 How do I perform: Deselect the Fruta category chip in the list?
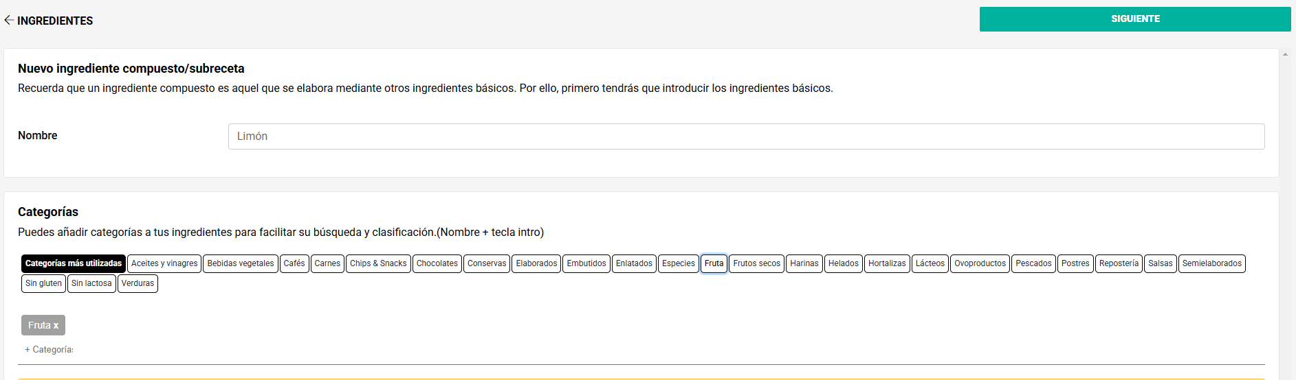714,263
